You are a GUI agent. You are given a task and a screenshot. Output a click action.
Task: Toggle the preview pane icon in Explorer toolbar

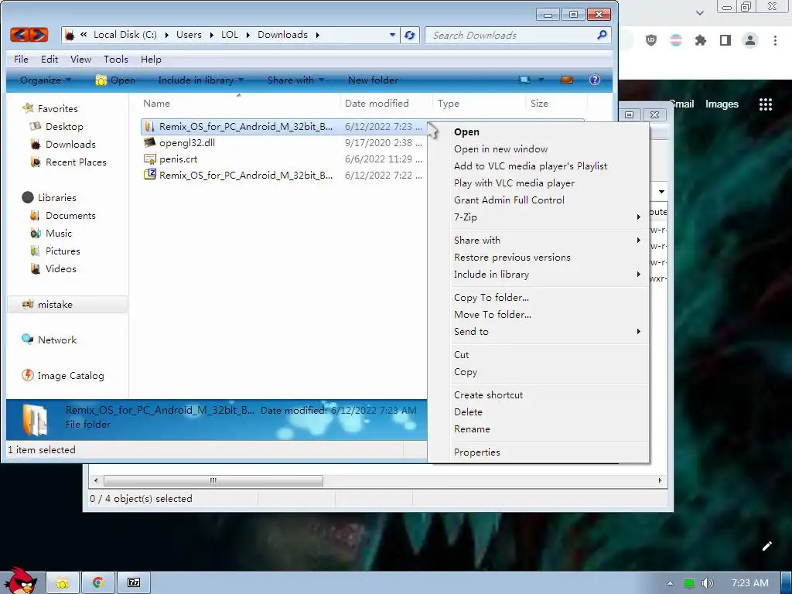pyautogui.click(x=567, y=80)
